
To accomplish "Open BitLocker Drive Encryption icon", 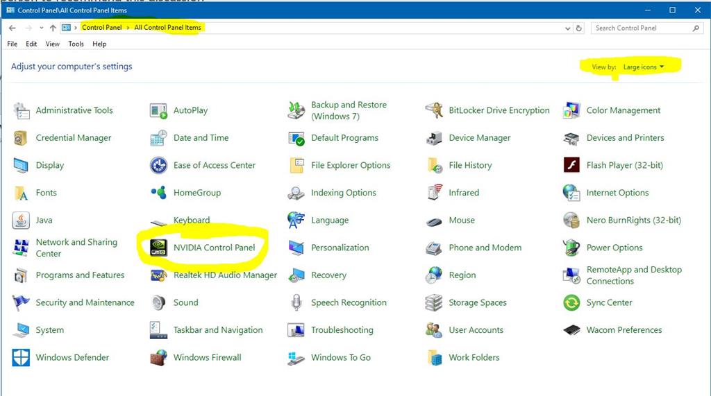I will click(x=434, y=110).
